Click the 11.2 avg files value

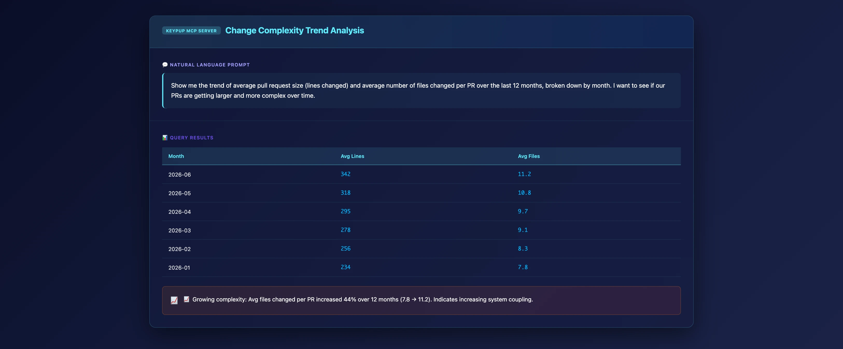(524, 174)
